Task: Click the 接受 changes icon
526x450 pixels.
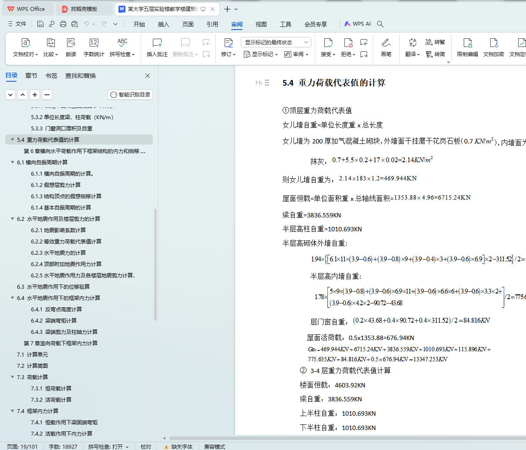Action: [x=328, y=43]
